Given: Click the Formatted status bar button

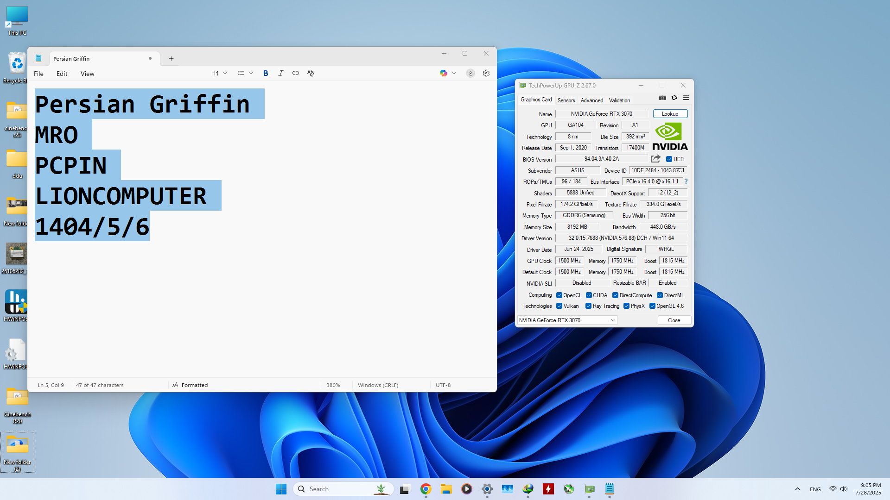Looking at the screenshot, I should tap(190, 385).
